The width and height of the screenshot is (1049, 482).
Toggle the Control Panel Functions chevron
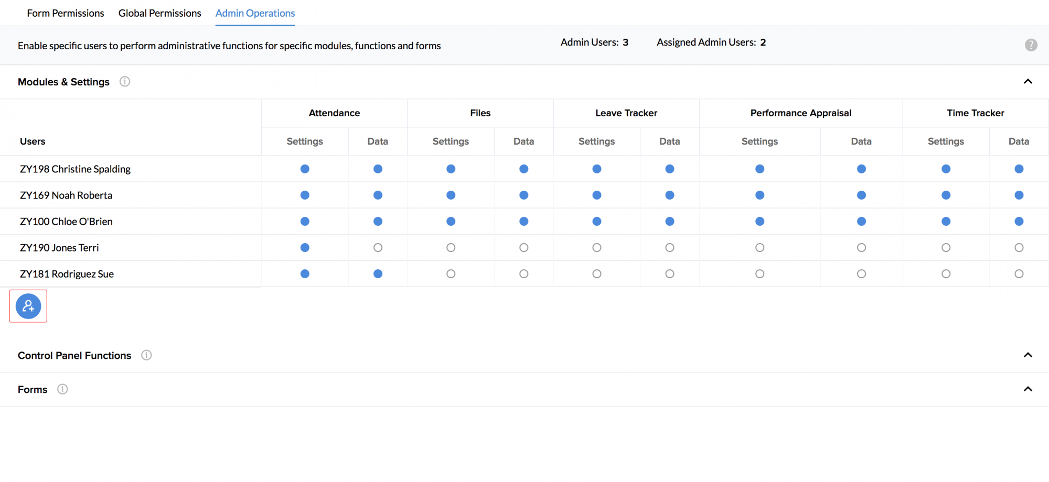click(1027, 355)
